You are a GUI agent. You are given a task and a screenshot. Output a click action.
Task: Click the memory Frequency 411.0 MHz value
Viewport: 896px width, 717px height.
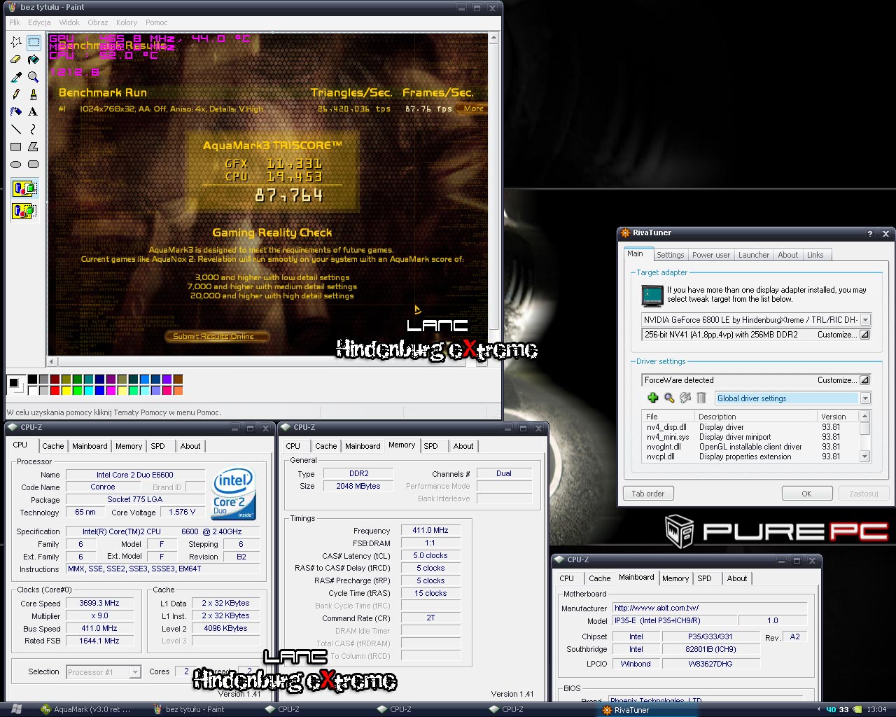430,530
